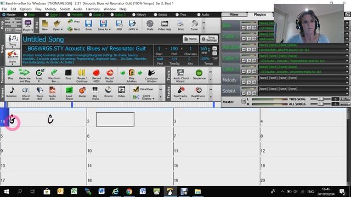Adjust the ALL SONGS volume slider
The image size is (351, 197).
(x=320, y=105)
